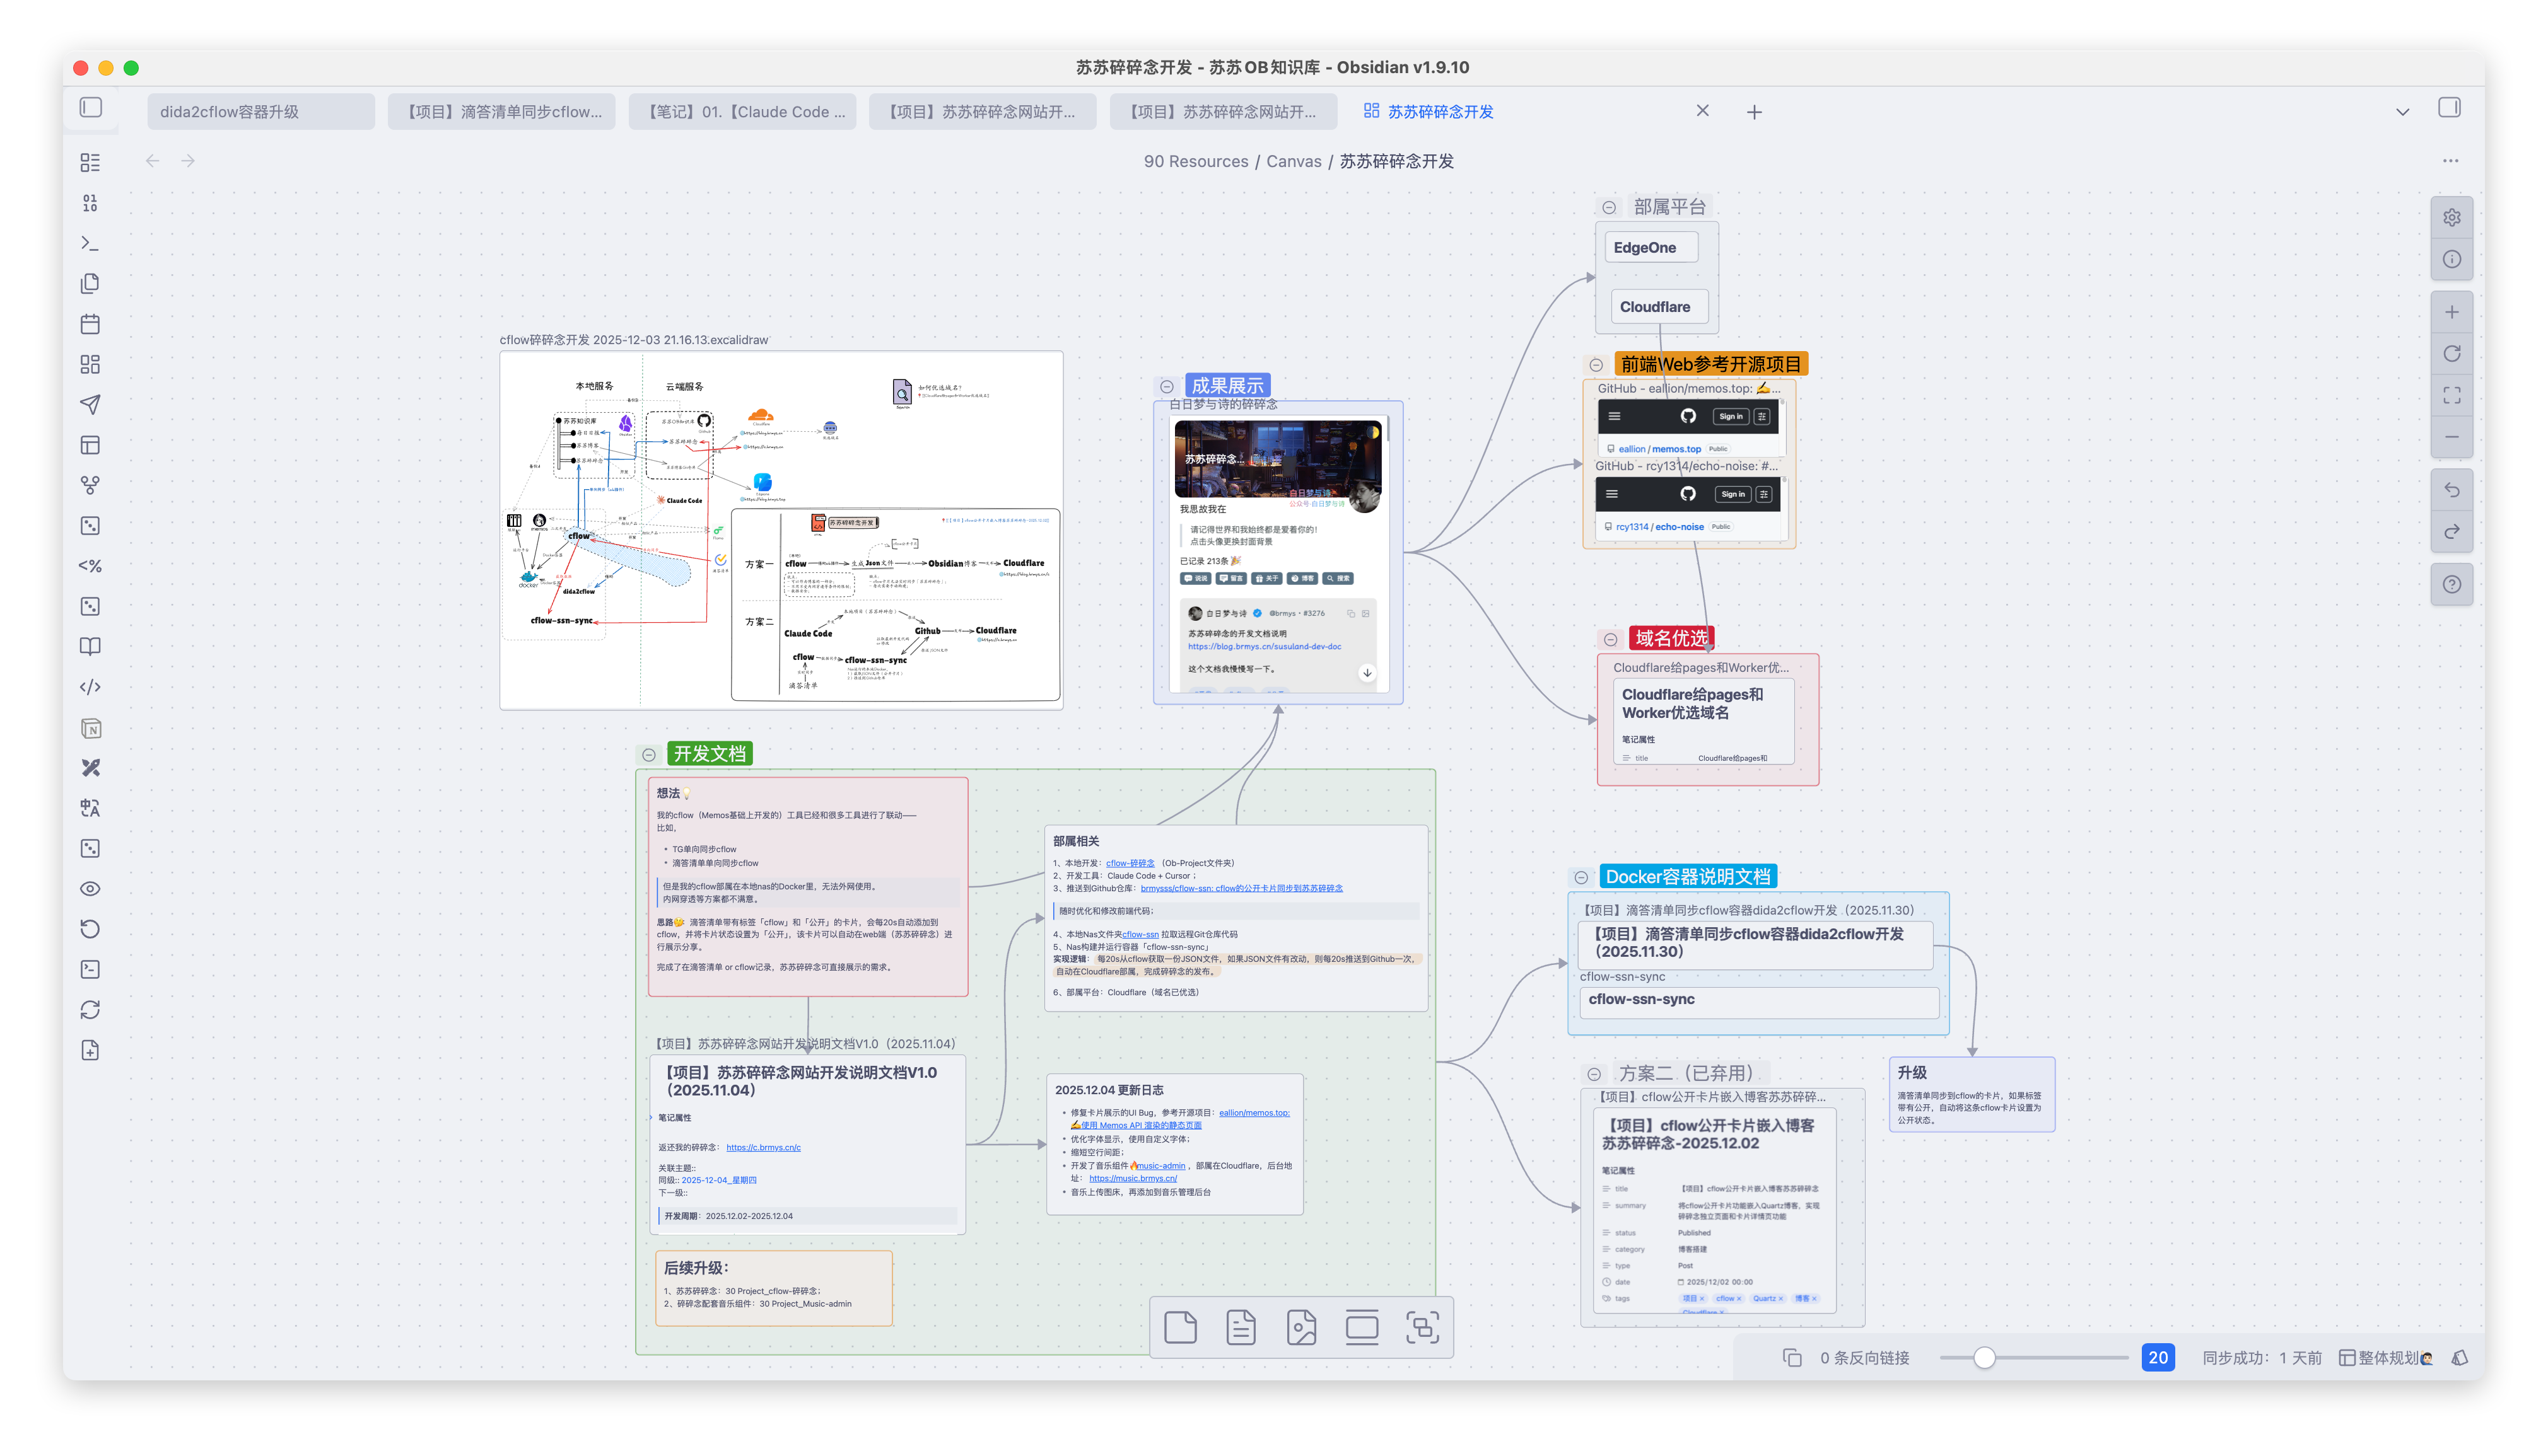Switch to dida2cflow容器升级 tab
Viewport: 2548px width, 1456px height.
tap(260, 112)
